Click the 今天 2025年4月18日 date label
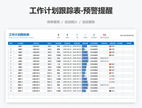Image resolution: width=142 pixels, height=108 pixels. tap(127, 36)
